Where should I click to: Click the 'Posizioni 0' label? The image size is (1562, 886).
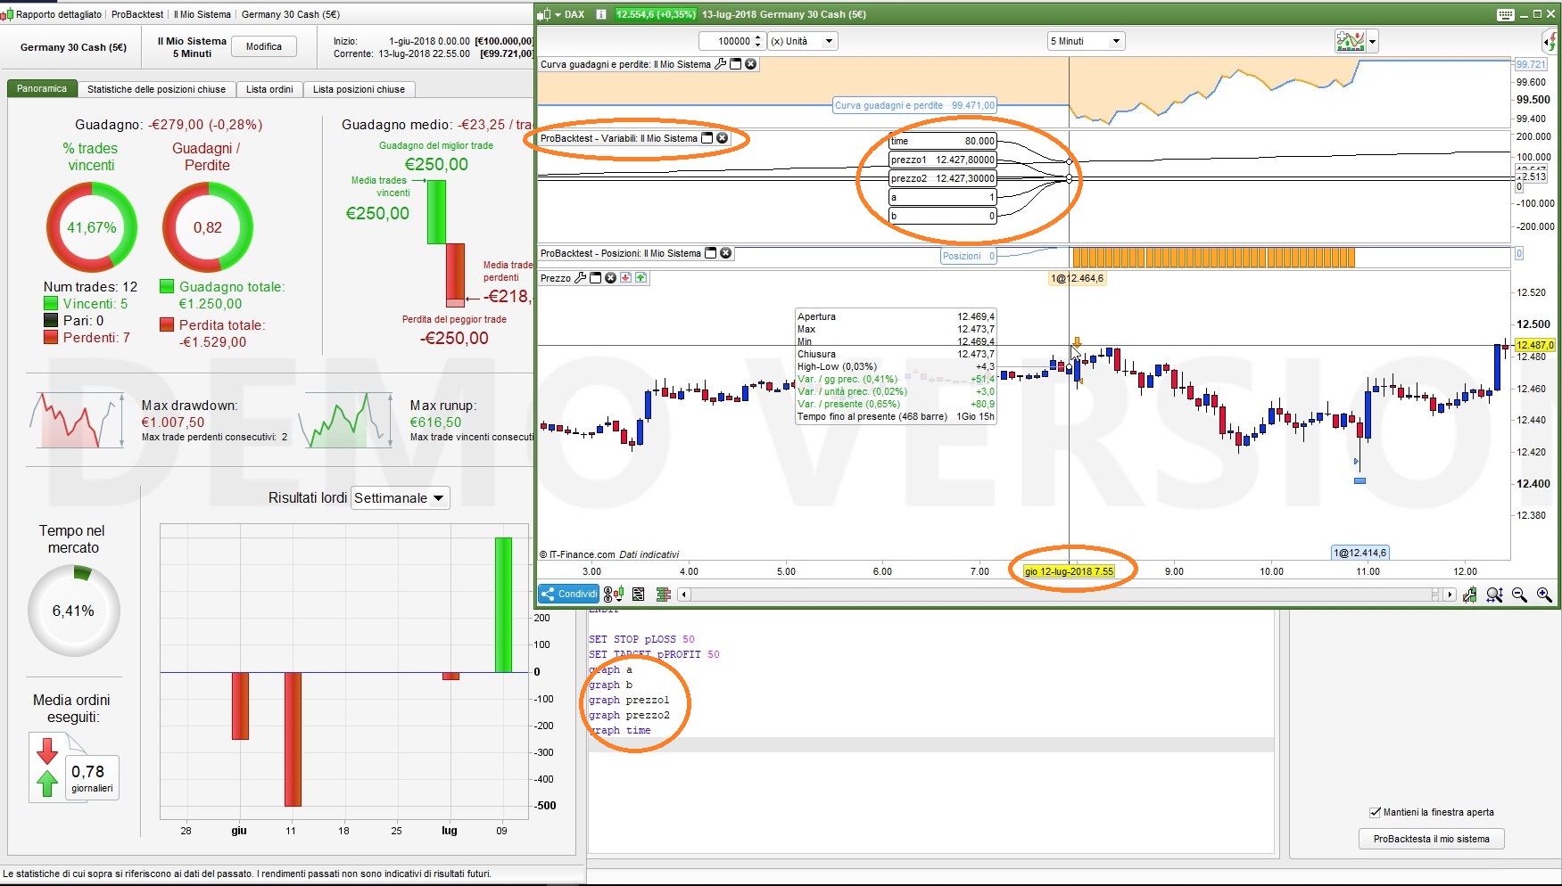coord(969,256)
